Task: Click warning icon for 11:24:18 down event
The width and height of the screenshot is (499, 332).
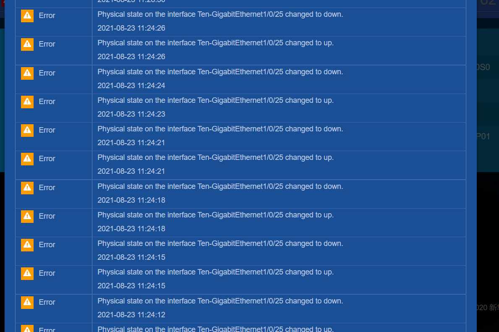Action: click(x=27, y=188)
